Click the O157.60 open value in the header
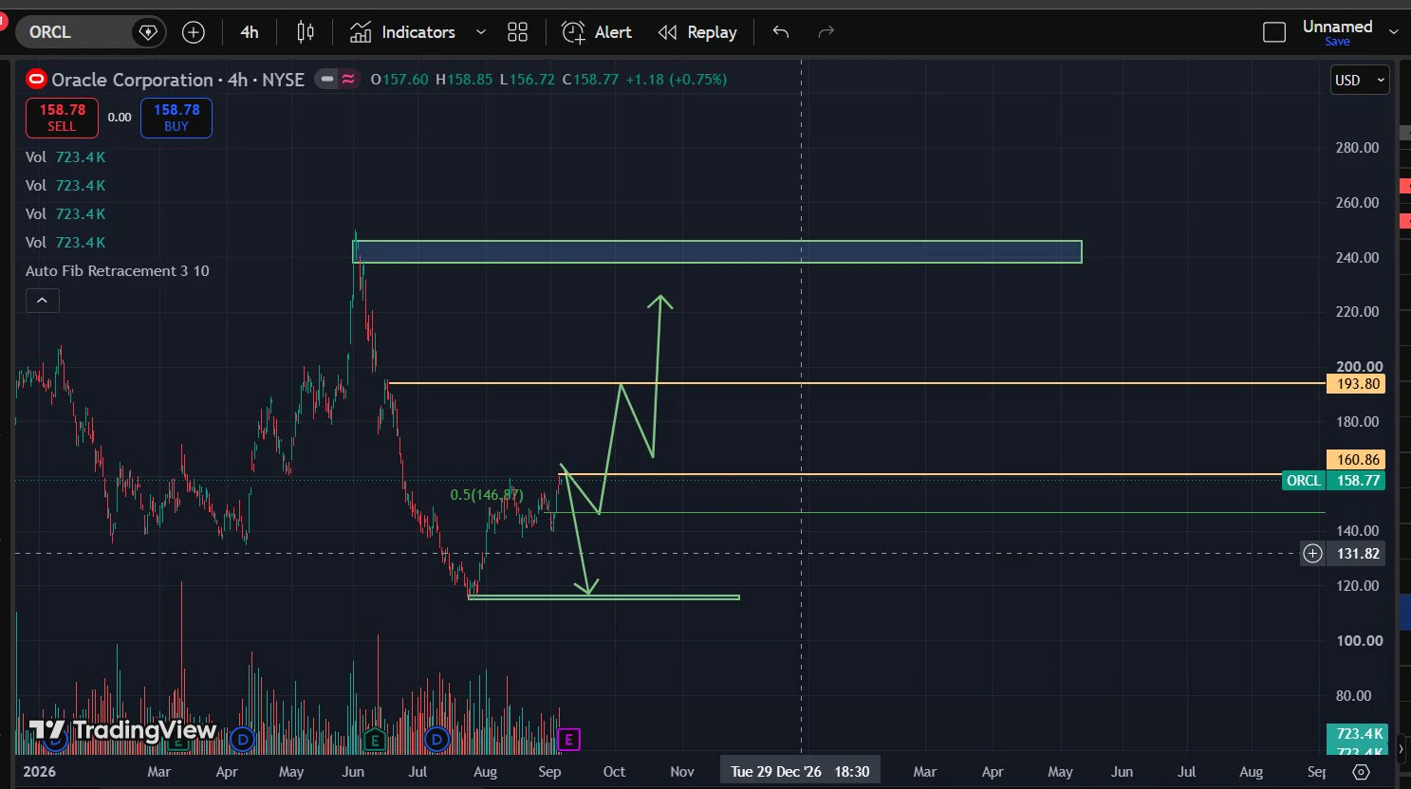 pyautogui.click(x=399, y=80)
